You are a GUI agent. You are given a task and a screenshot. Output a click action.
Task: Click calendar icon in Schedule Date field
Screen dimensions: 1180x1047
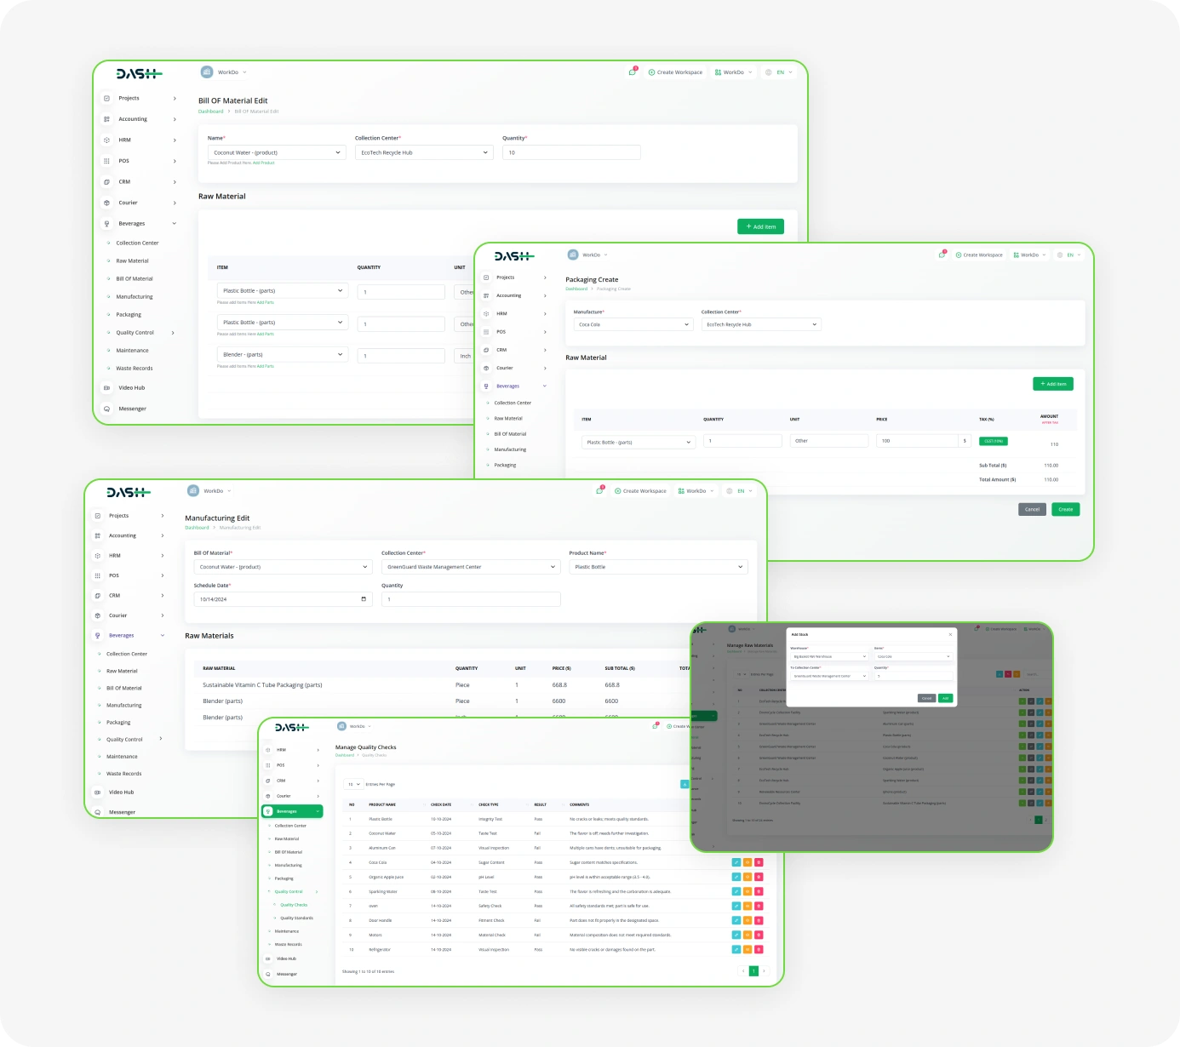pos(364,599)
